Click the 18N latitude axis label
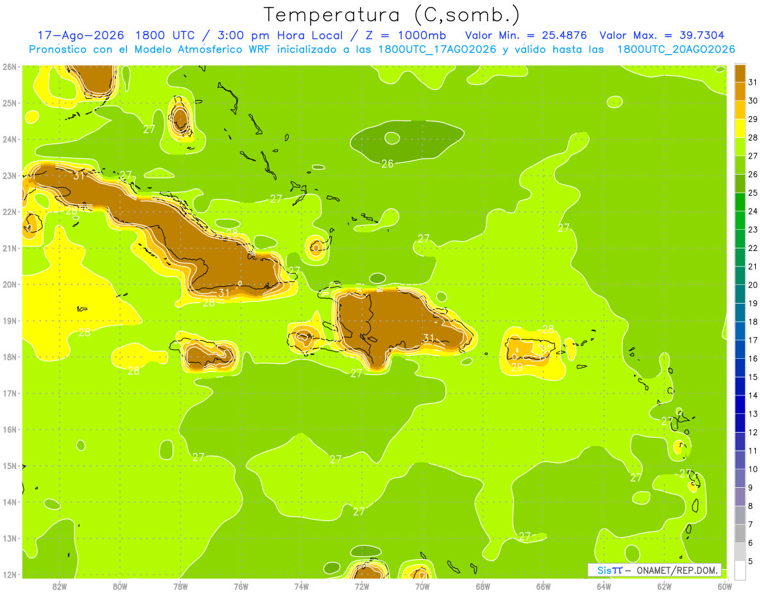Viewport: 770px width, 595px height. click(x=10, y=357)
